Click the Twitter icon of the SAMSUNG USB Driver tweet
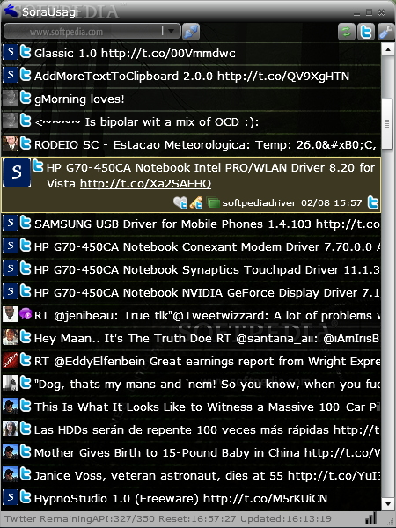Image resolution: width=396 pixels, height=528 pixels. pyautogui.click(x=26, y=224)
